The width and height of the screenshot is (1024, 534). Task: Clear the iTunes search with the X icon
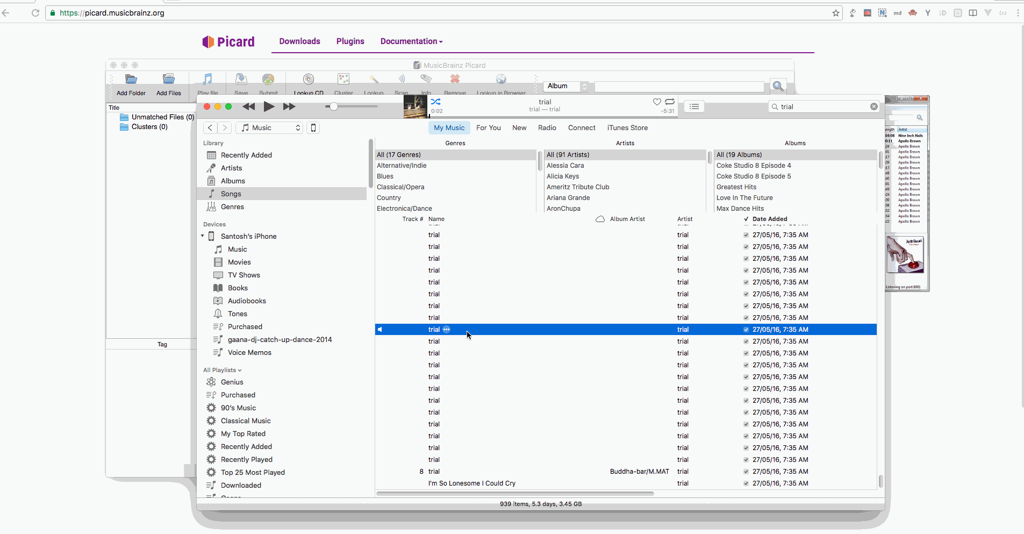pyautogui.click(x=874, y=106)
